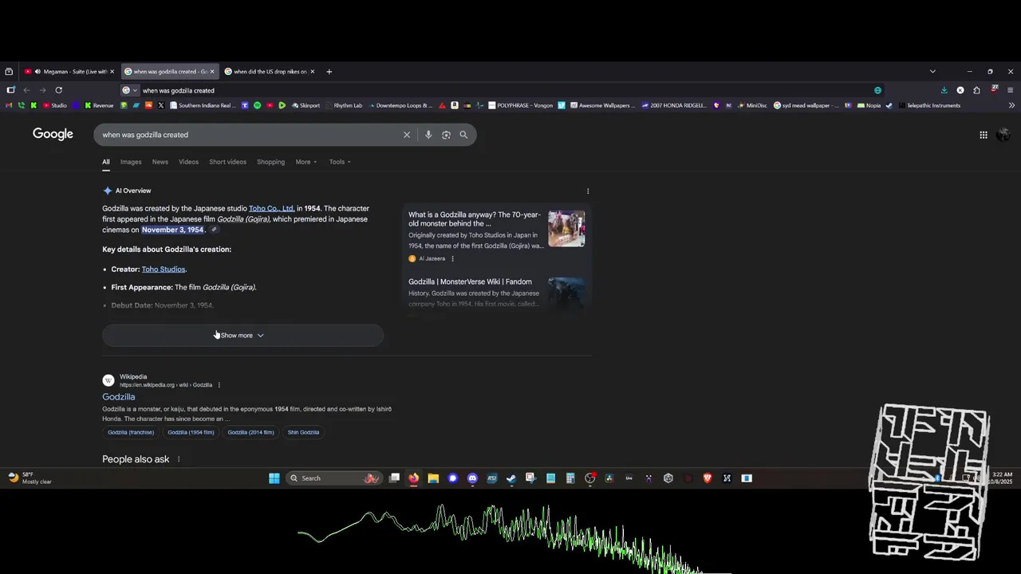Viewport: 1021px width, 574px height.
Task: Open weather widget showing 58°F
Action: coord(30,478)
